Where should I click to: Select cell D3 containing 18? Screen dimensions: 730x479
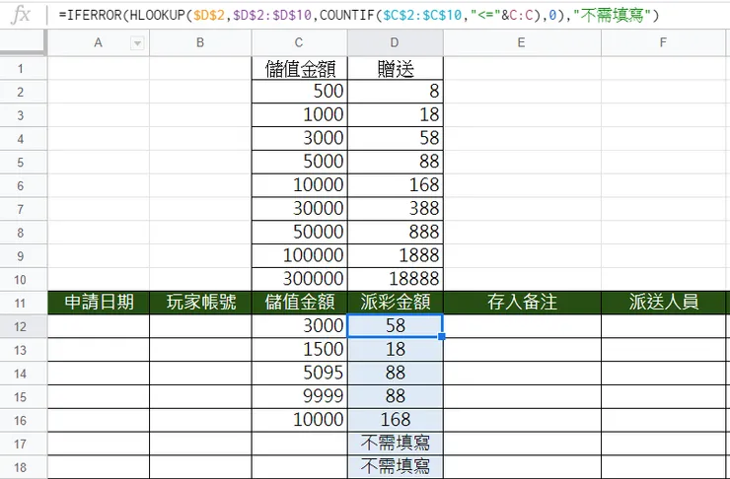tap(396, 115)
